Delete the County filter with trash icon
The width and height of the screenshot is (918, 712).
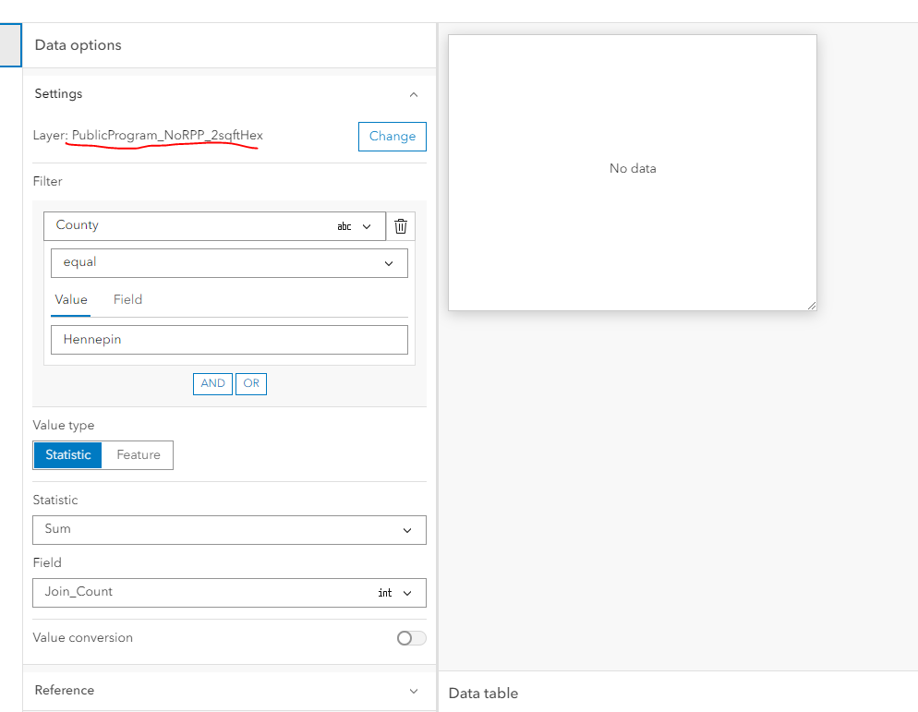click(401, 226)
